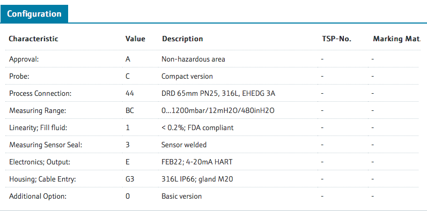The image size is (427, 211).
Task: Click the Process Connection value 44
Action: (130, 94)
